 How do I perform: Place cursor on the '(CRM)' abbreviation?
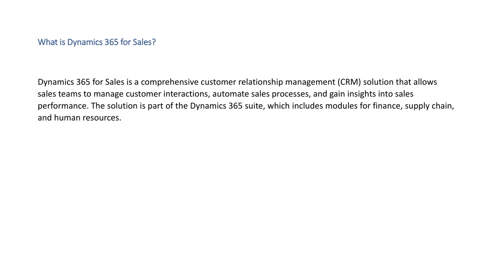pos(349,82)
